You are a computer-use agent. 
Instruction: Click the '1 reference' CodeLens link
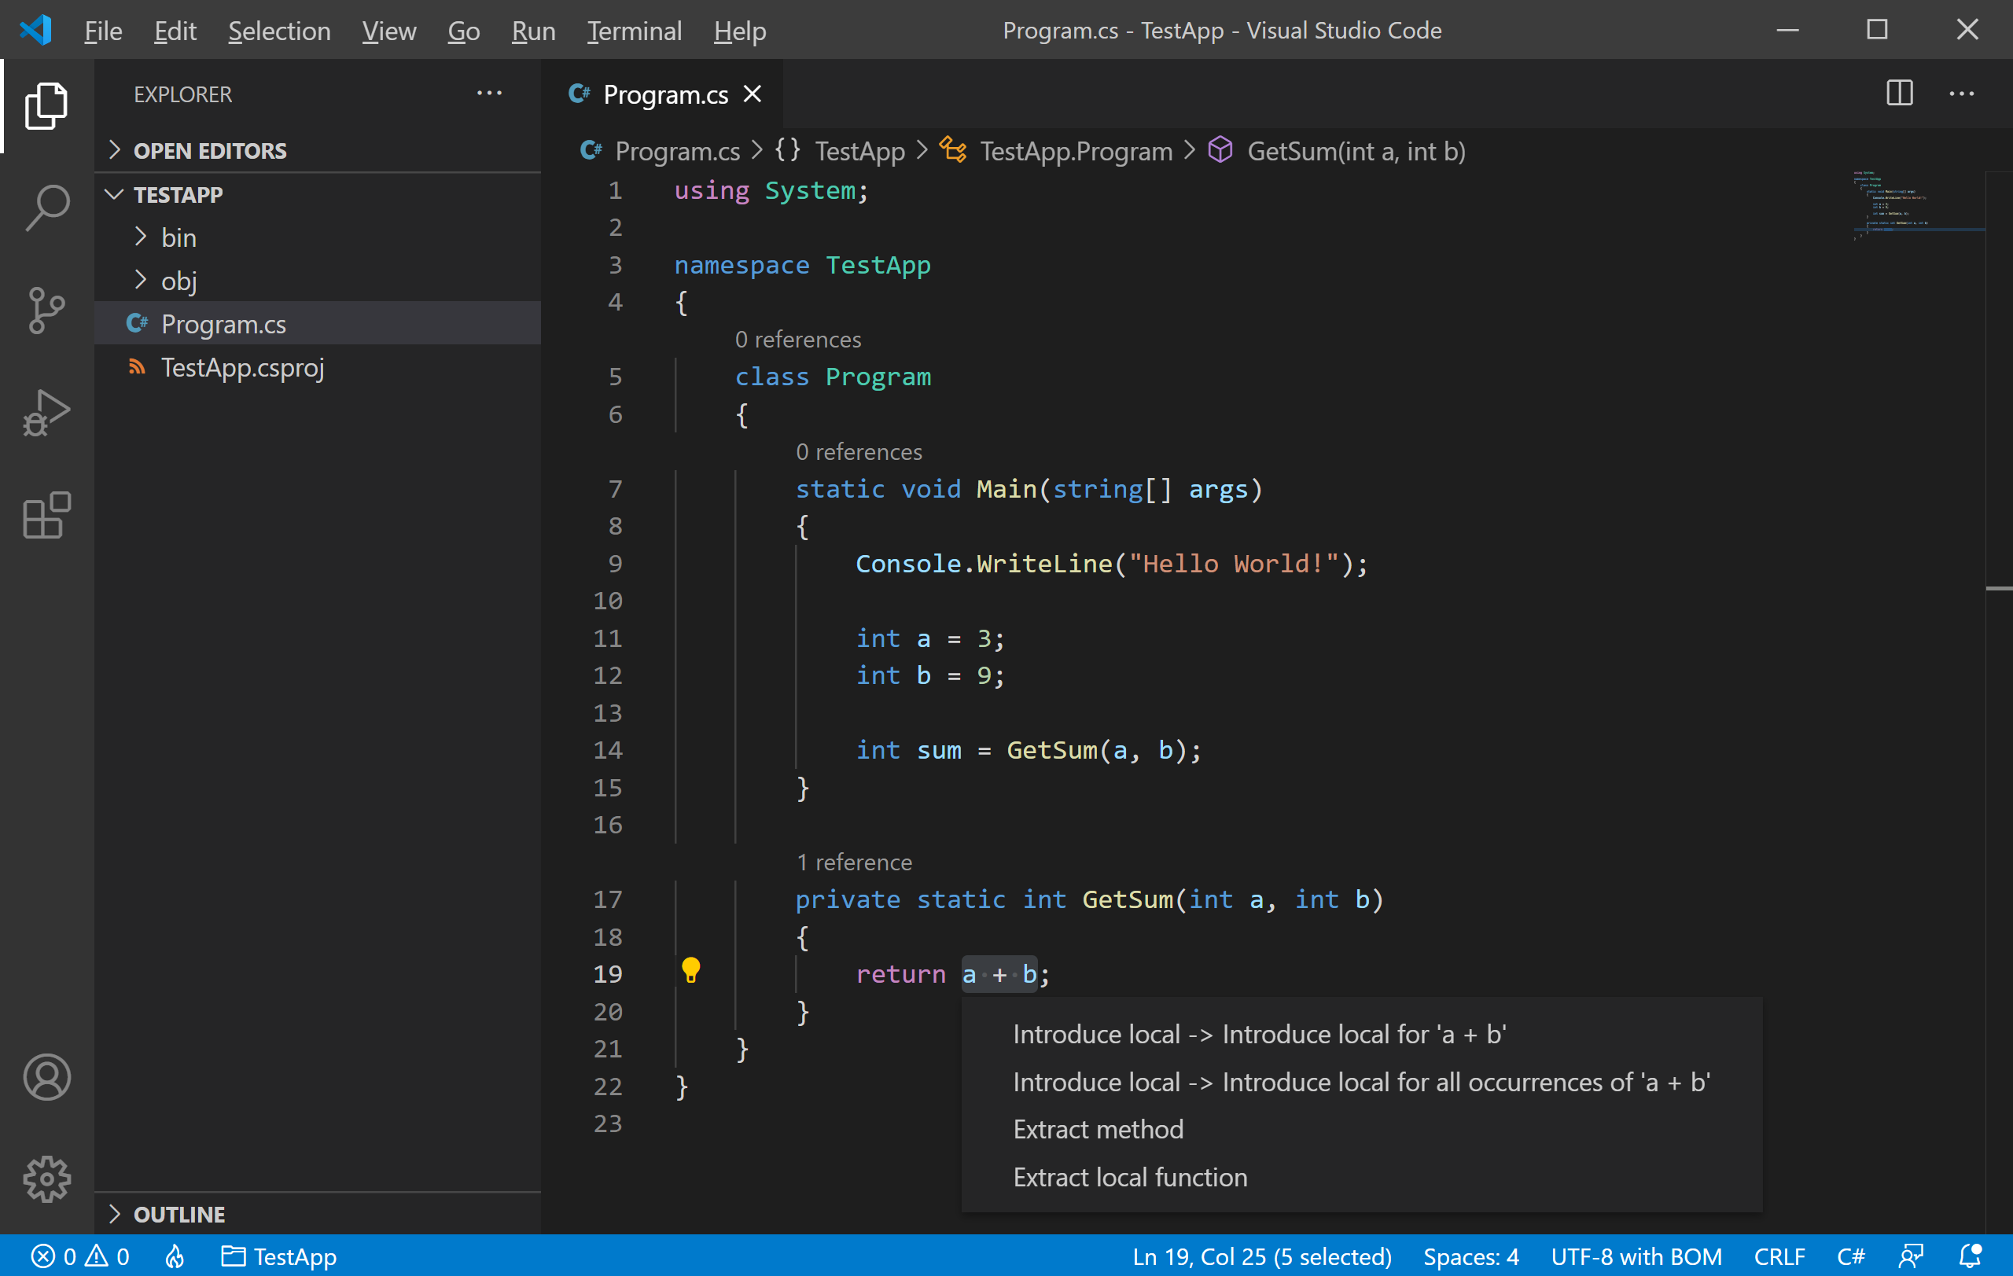[x=853, y=862]
